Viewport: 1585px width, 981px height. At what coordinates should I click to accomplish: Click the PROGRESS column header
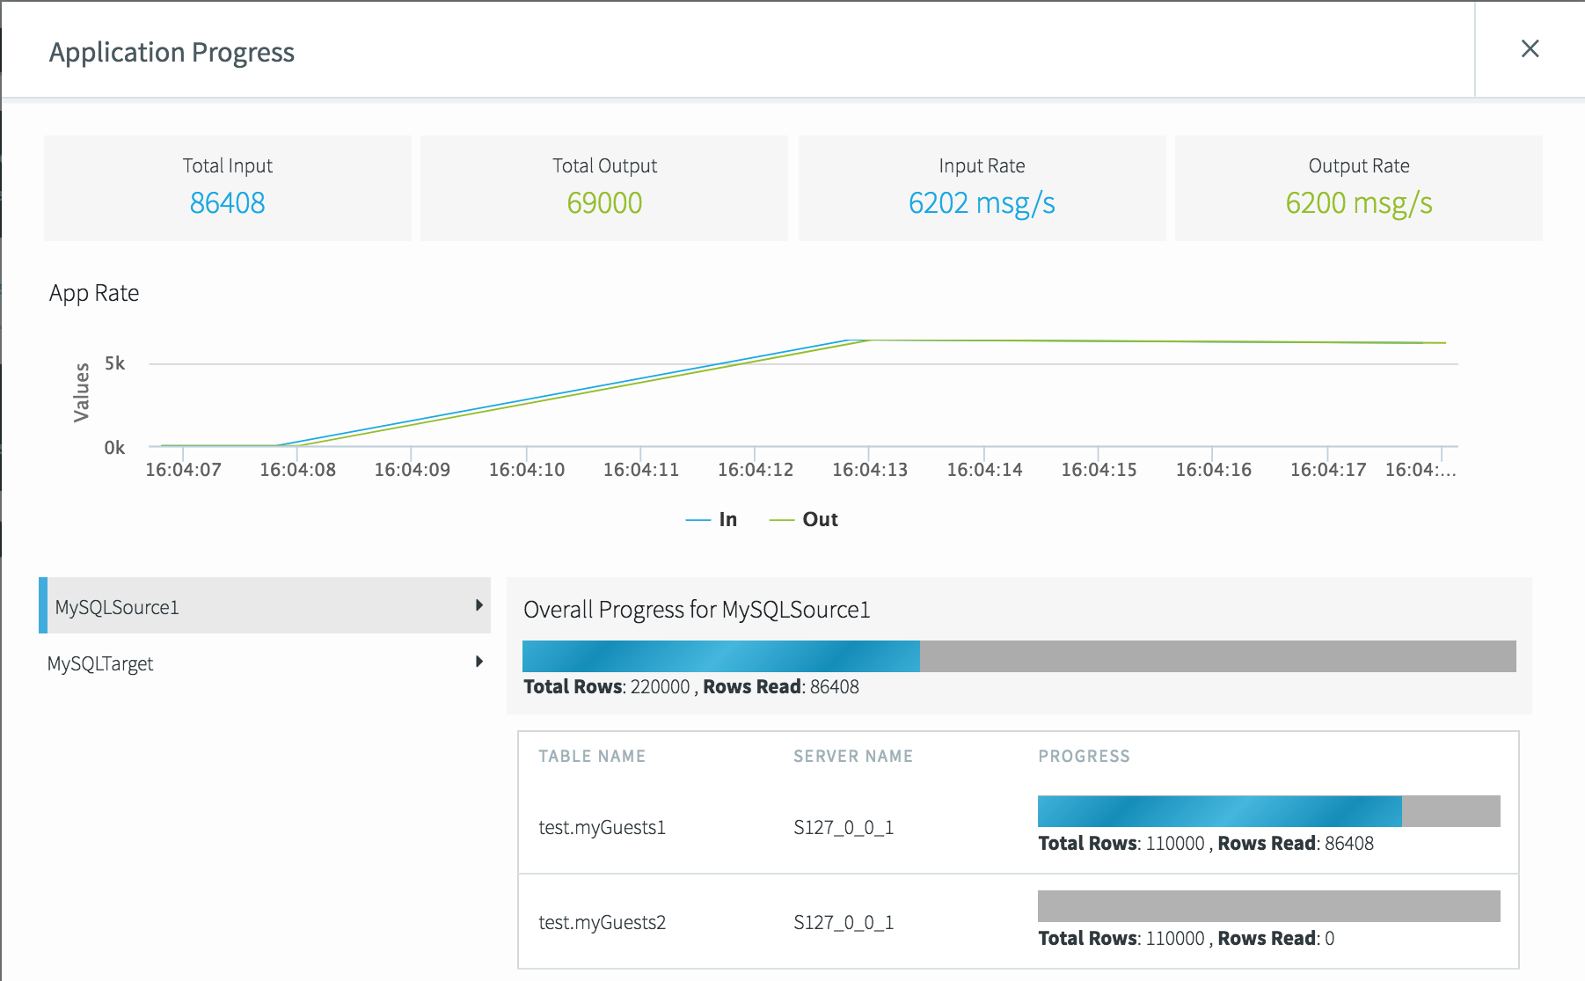tap(1084, 756)
